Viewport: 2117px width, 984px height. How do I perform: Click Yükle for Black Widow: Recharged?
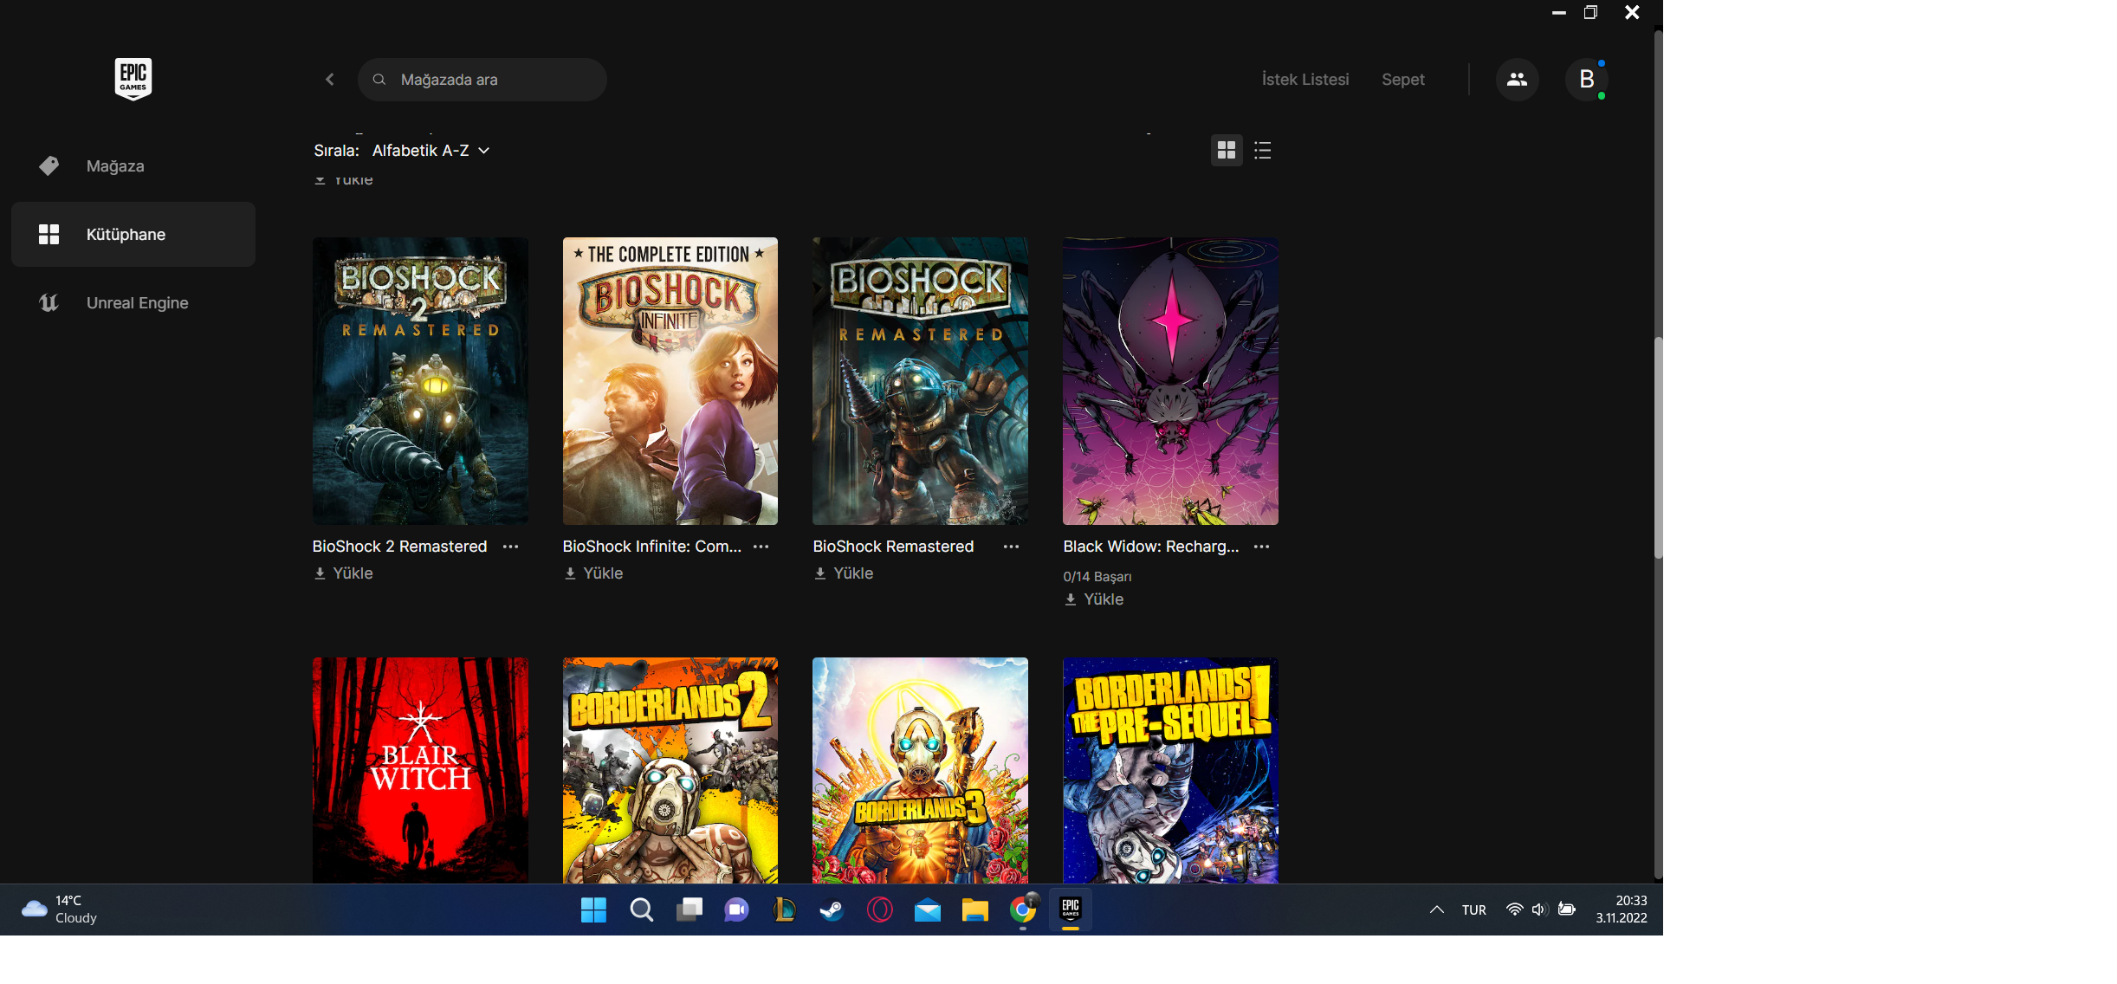1094,599
